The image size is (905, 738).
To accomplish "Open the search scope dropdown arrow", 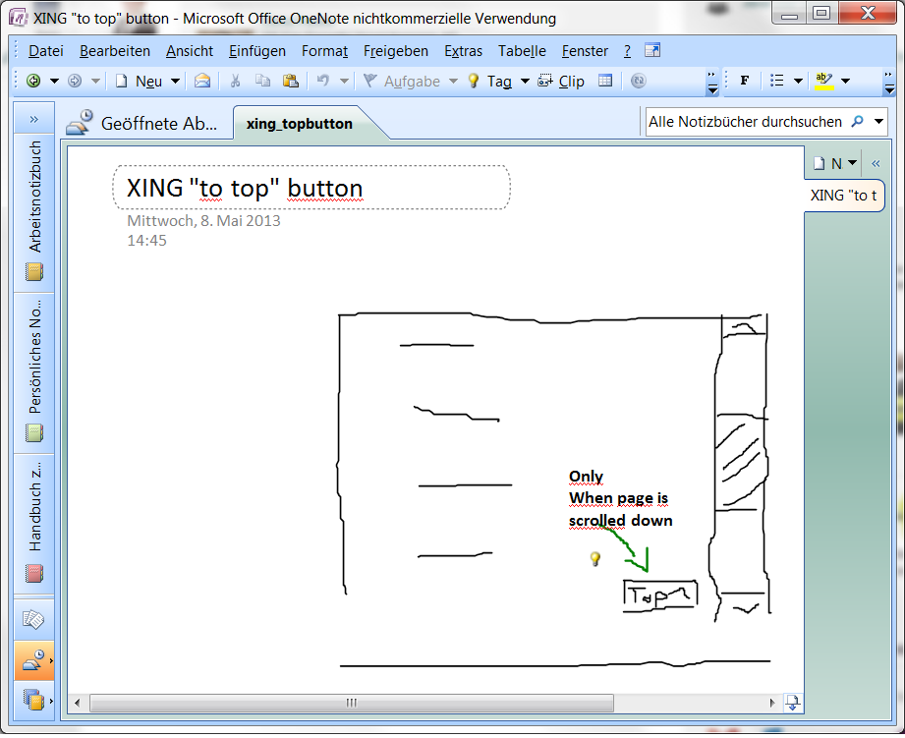I will (878, 122).
